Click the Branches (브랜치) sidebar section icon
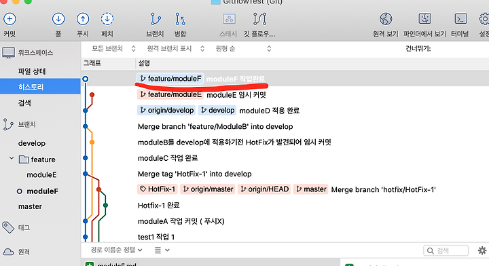Viewport: 489px width, 266px height. tap(7, 125)
